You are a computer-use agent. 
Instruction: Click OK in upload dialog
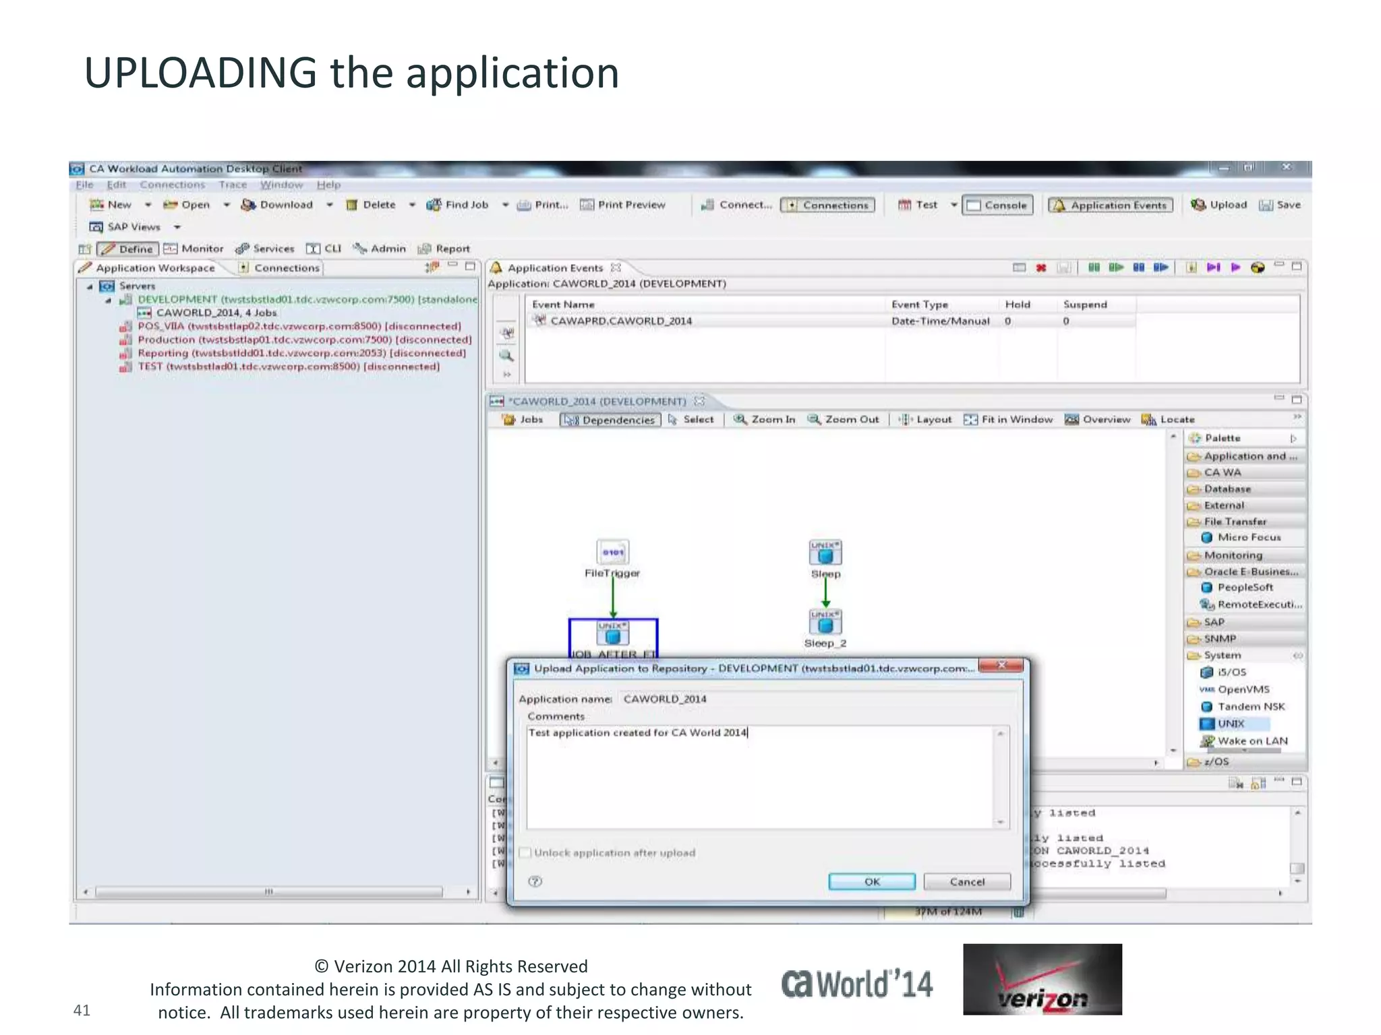[x=871, y=881]
